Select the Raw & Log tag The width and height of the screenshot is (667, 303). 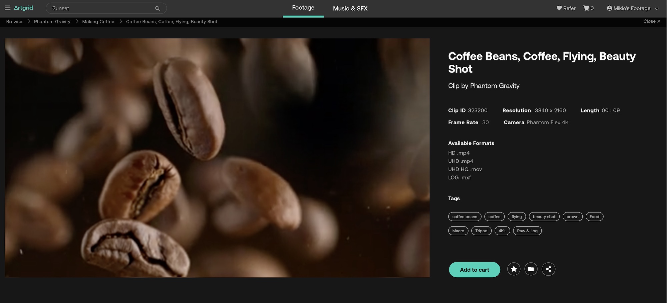(x=527, y=231)
